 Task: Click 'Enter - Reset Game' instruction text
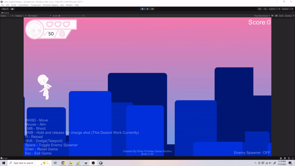pyautogui.click(x=41, y=149)
